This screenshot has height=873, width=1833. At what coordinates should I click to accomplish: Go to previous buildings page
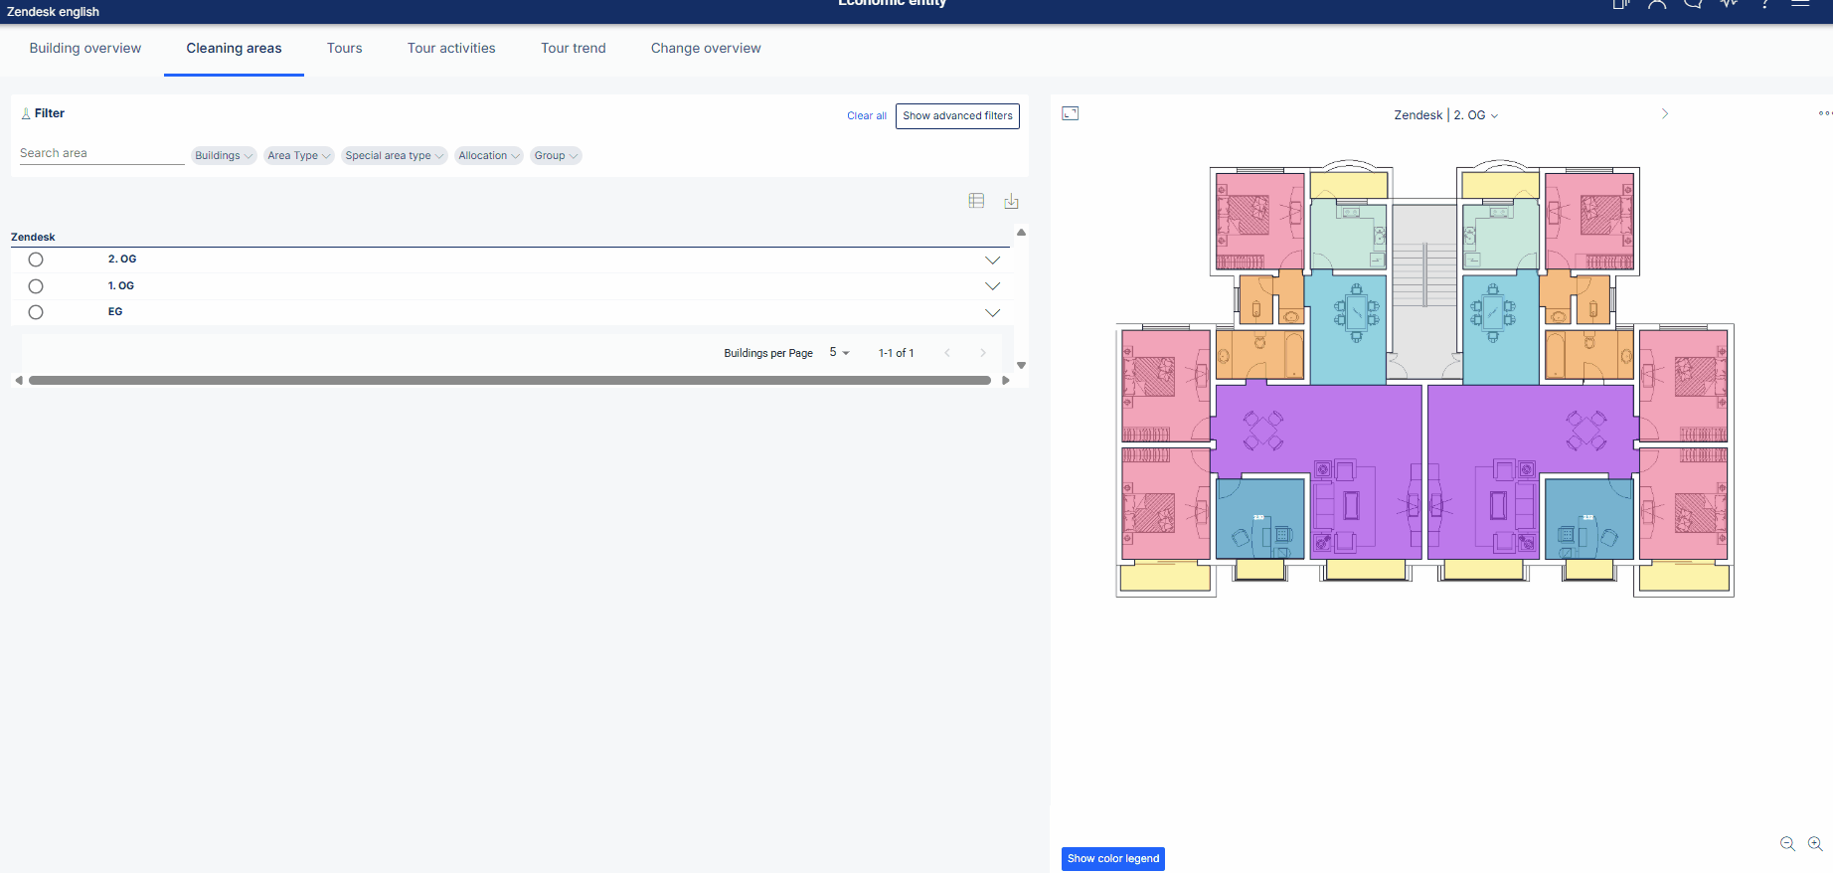tap(947, 353)
